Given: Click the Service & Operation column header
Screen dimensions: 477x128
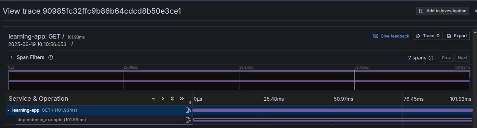Looking at the screenshot, I should pyautogui.click(x=38, y=99).
